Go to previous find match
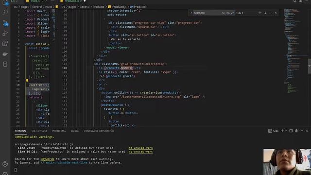 pyautogui.click(x=260, y=13)
